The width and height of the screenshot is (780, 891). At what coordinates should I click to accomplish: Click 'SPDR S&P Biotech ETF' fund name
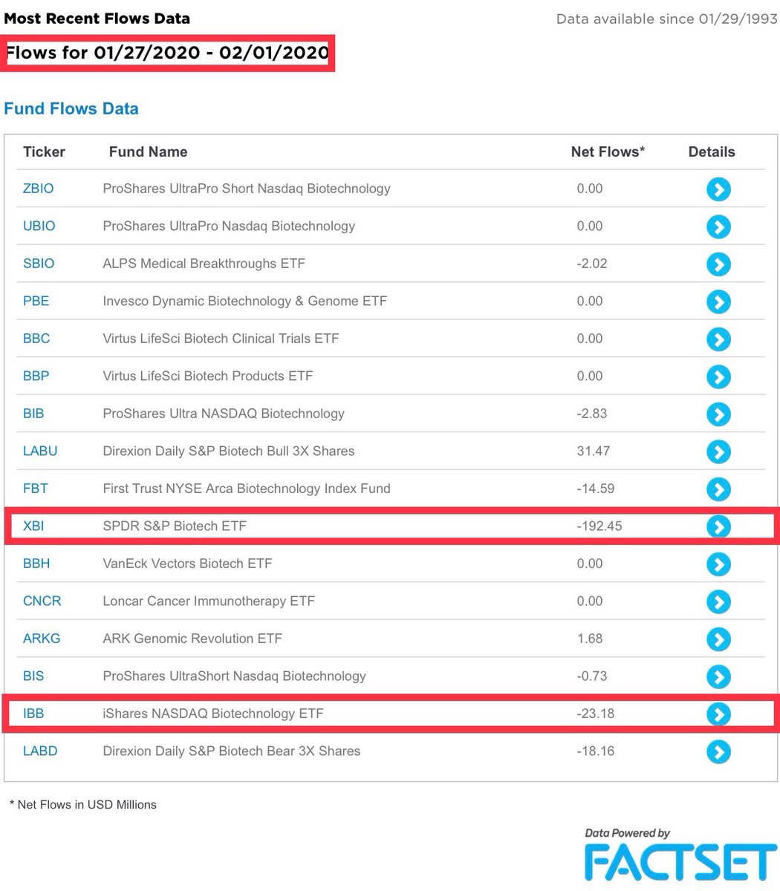coord(175,526)
